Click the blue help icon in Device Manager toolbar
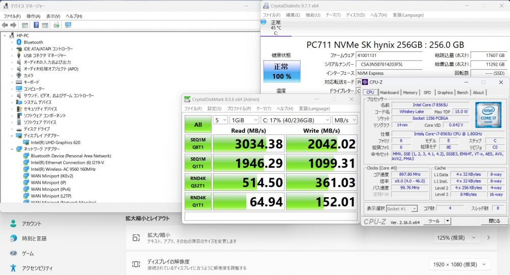This screenshot has width=510, height=275. pos(37,25)
